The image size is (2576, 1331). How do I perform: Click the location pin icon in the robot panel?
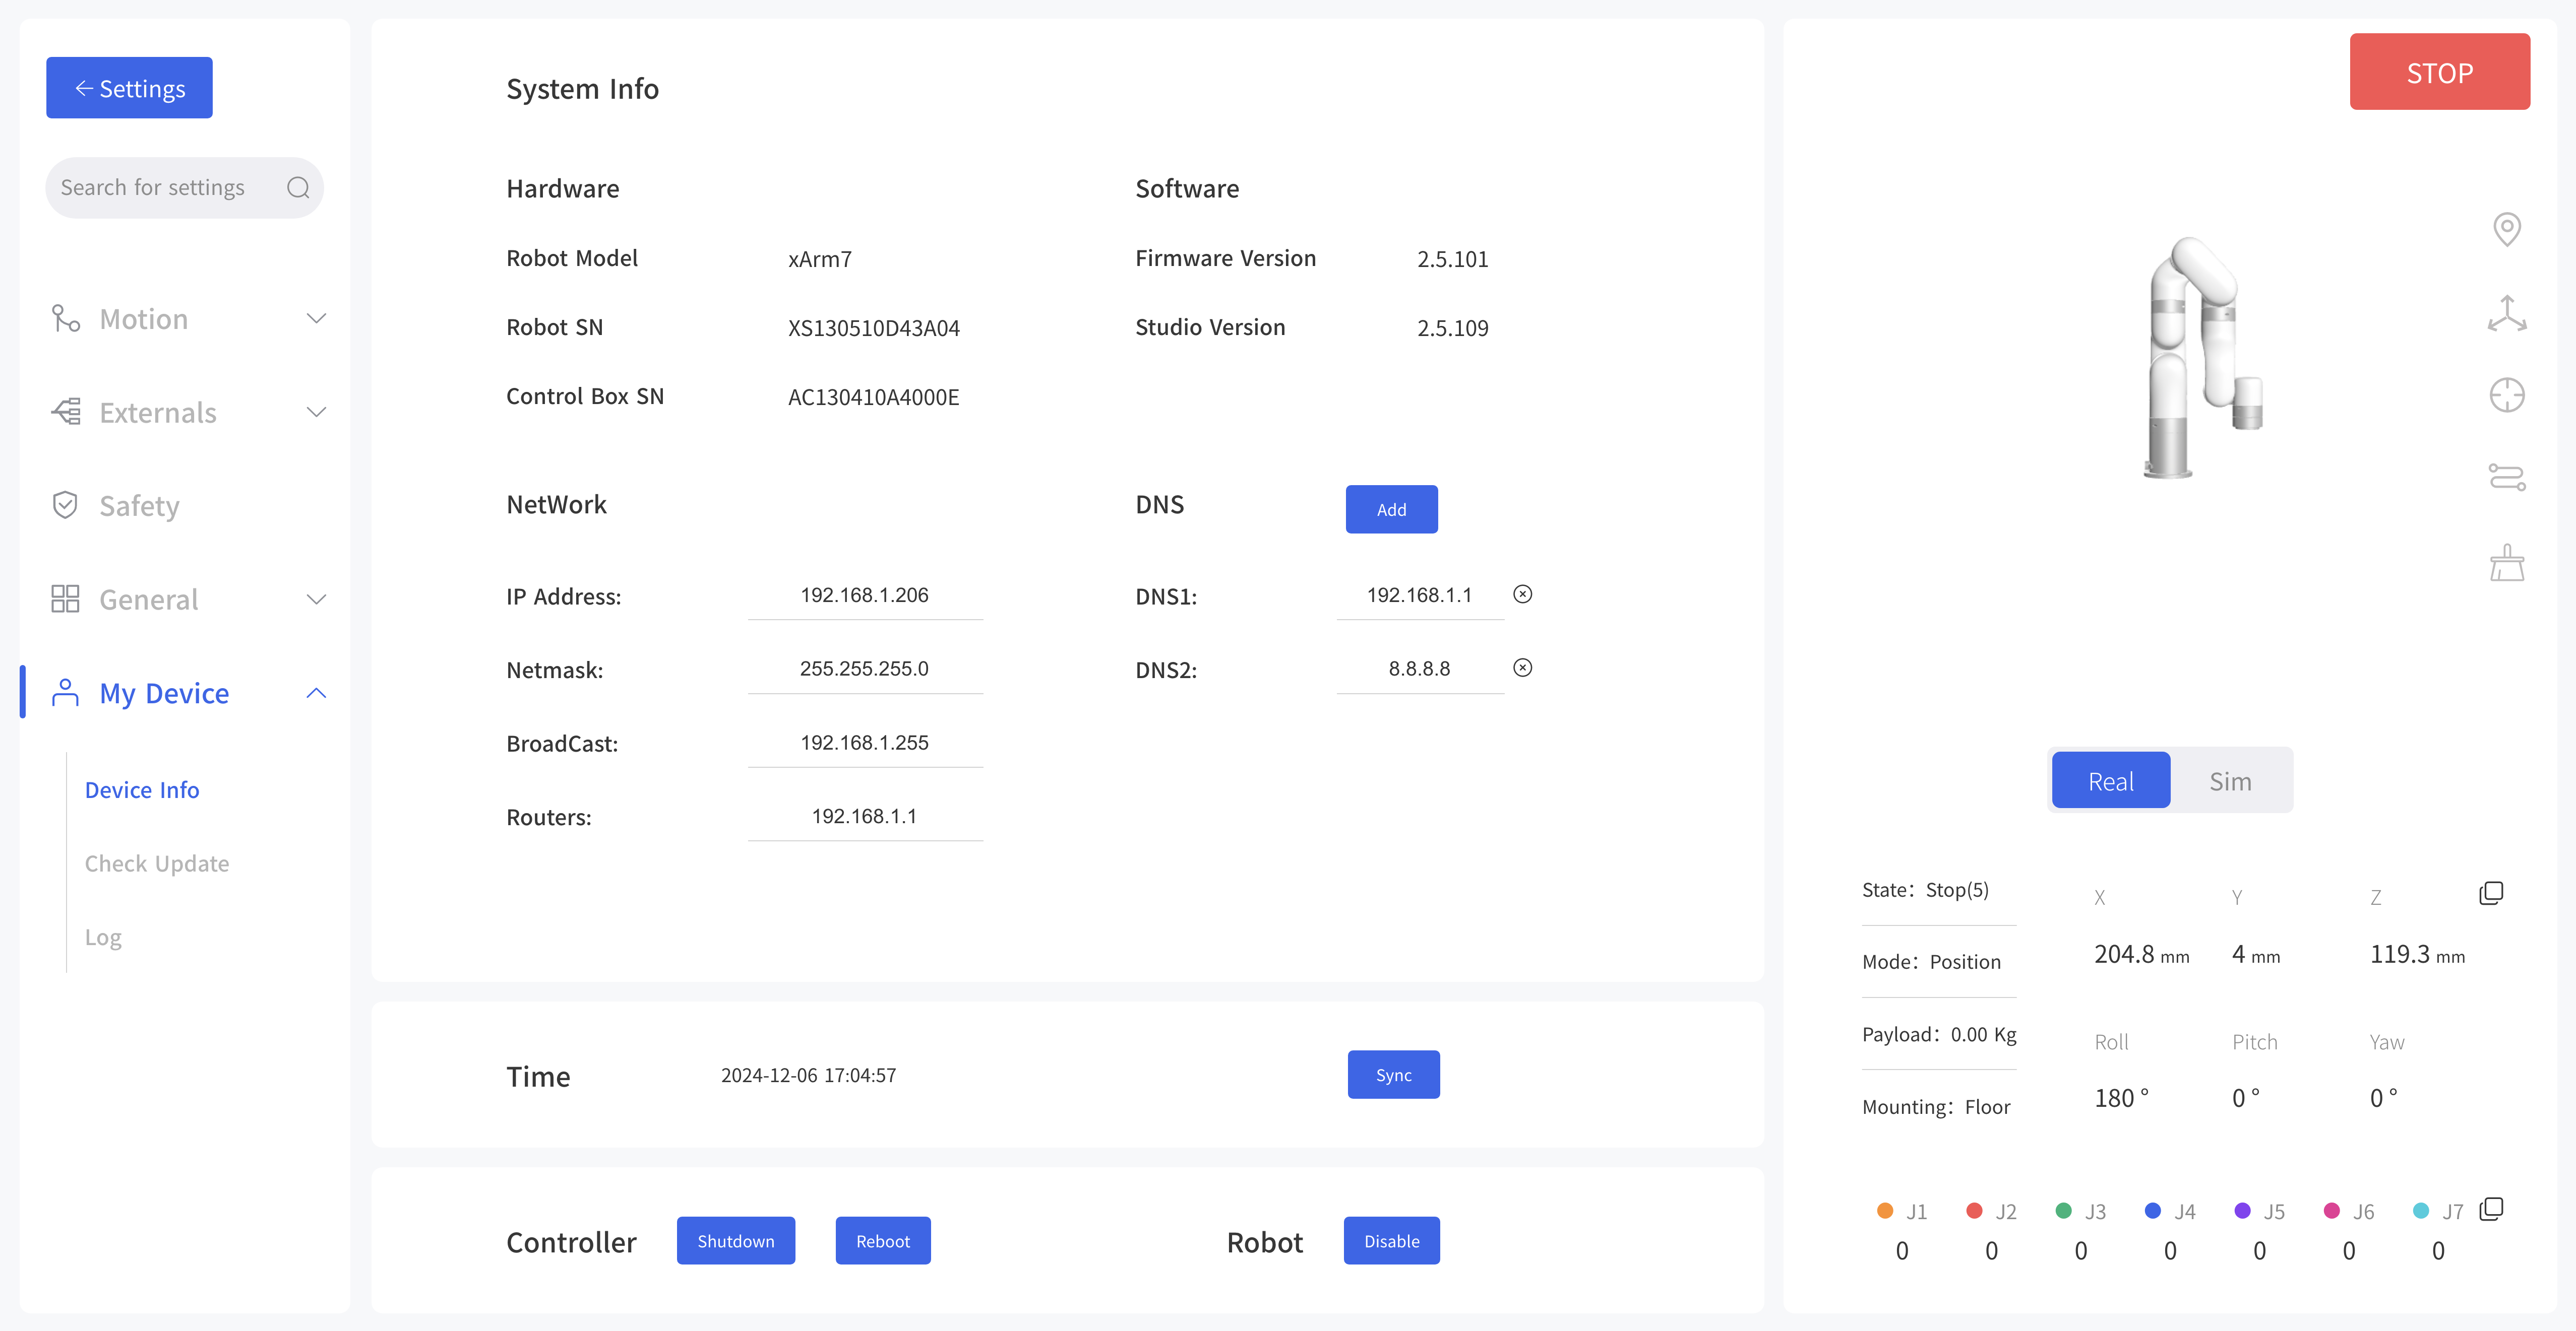click(x=2507, y=229)
